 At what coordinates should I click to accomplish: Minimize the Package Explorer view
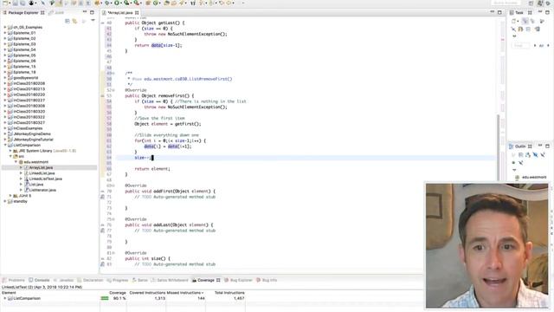tap(85, 12)
